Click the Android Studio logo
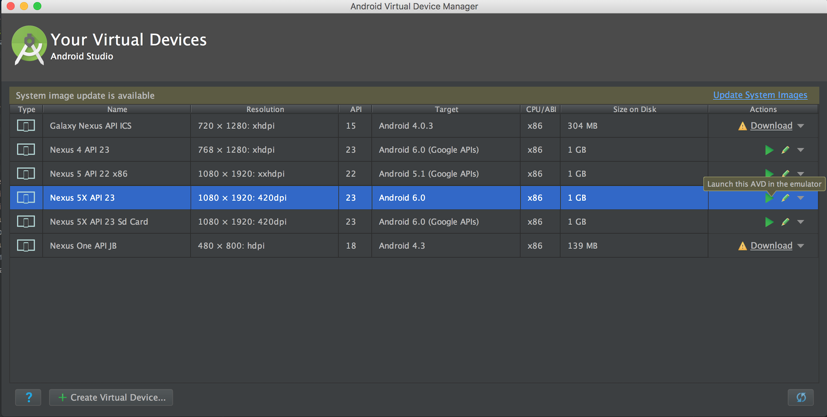The width and height of the screenshot is (827, 417). [x=29, y=45]
